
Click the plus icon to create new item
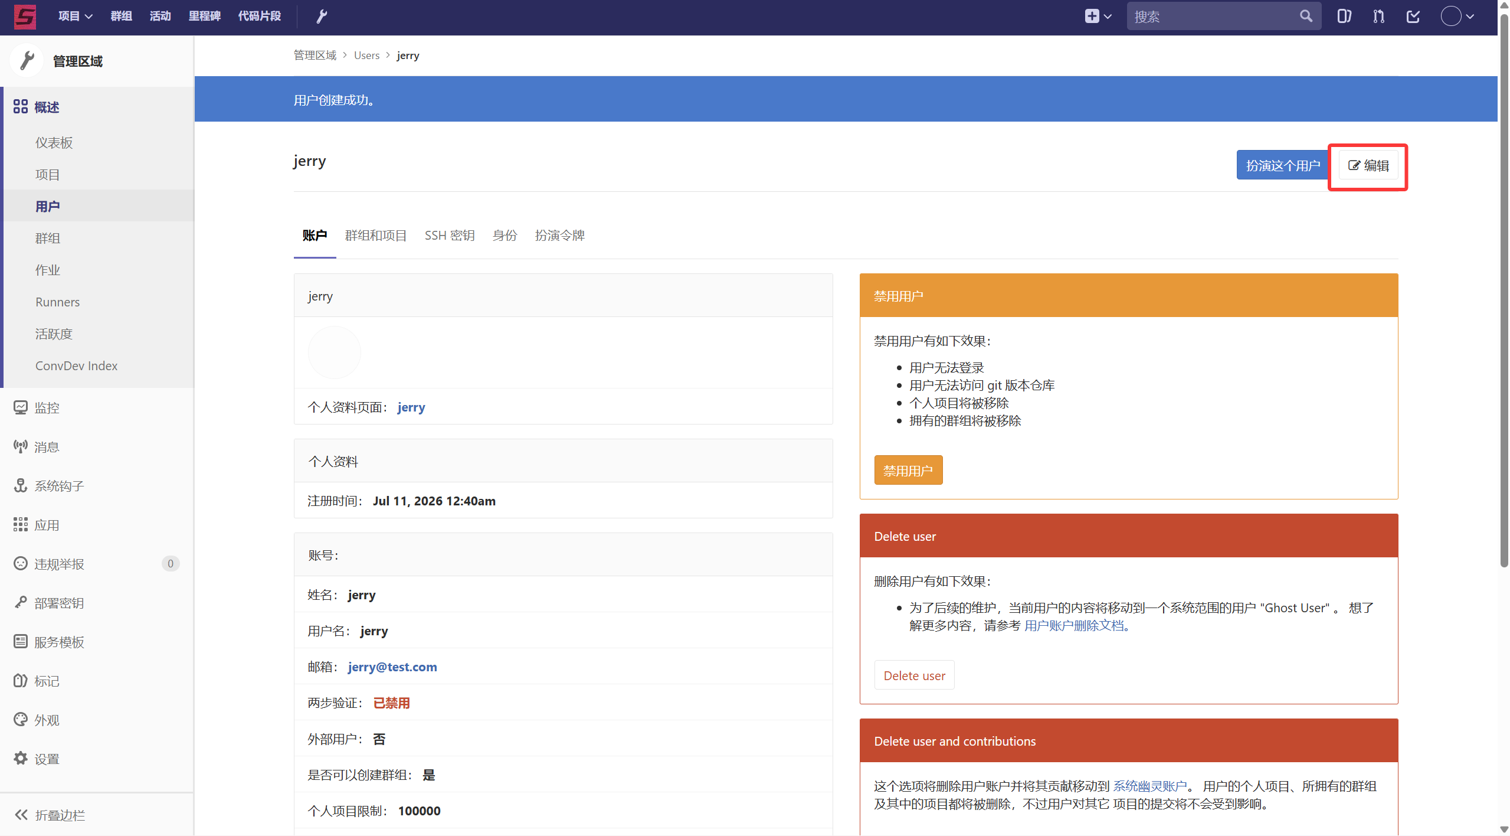point(1092,17)
